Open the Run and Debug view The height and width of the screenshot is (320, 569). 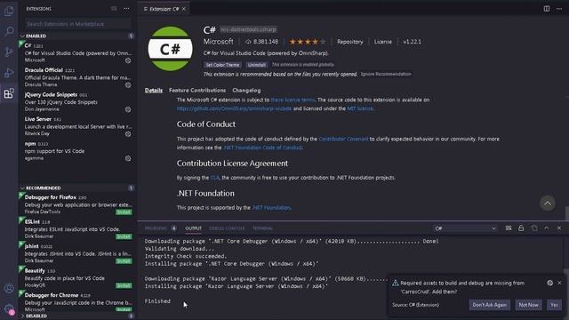pos(9,73)
